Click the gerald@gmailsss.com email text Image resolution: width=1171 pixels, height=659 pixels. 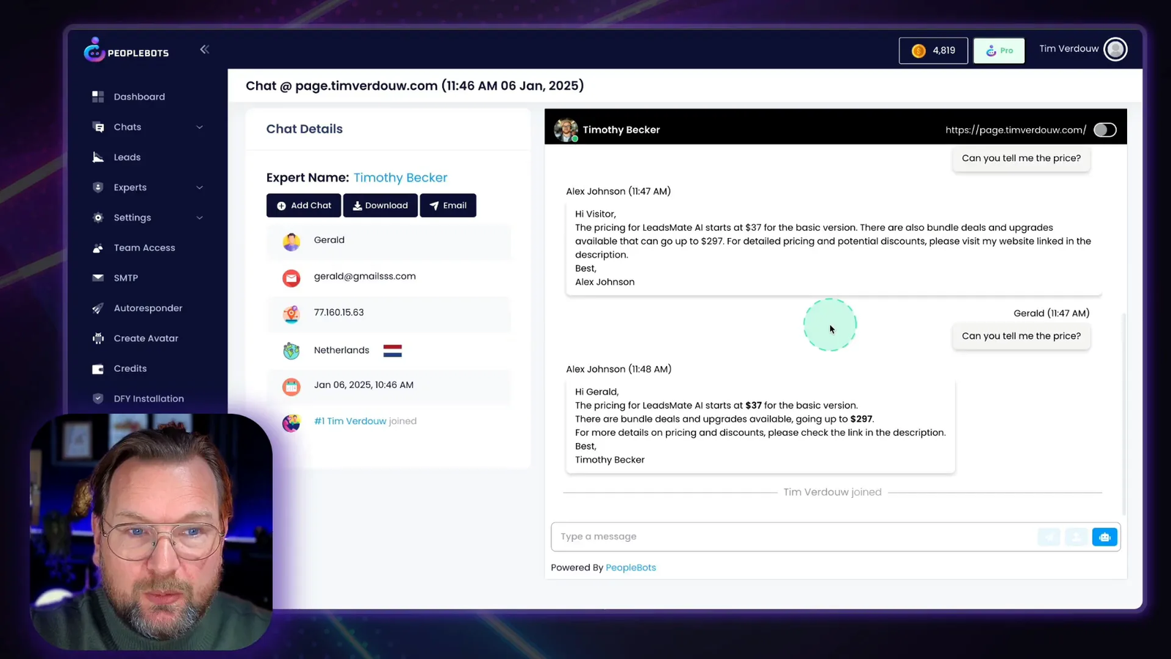click(x=364, y=276)
